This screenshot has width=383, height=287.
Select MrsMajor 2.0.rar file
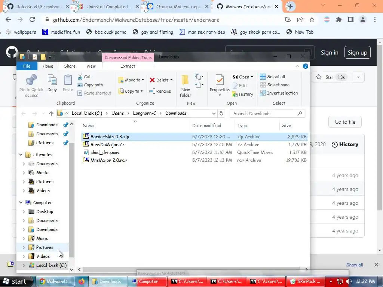pos(194,160)
